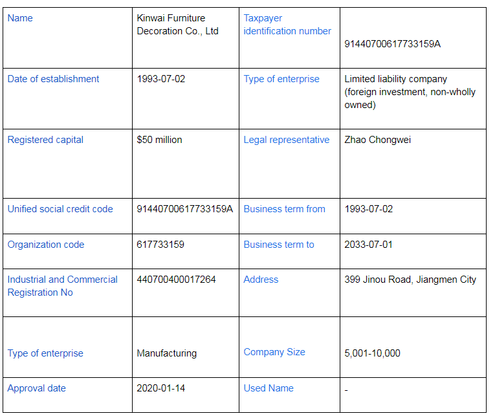This screenshot has height=418, width=495.
Task: Click 'Company Size' label
Action: pos(274,352)
